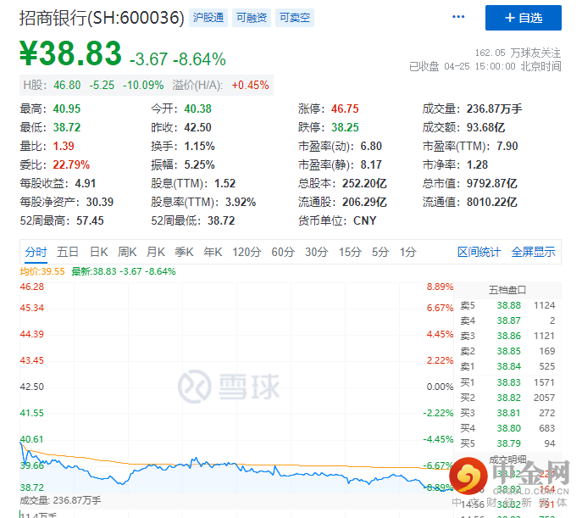This screenshot has width=582, height=518.
Task: Select the 成交量 value 236.87万手 in stats
Action: (x=495, y=109)
